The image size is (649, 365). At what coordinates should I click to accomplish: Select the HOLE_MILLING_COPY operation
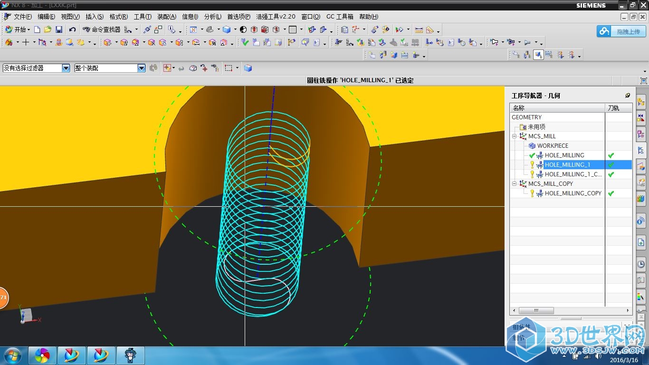pyautogui.click(x=573, y=193)
